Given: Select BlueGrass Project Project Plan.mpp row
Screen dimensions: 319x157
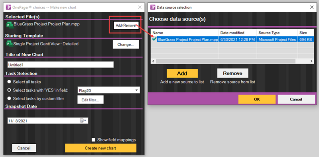Looking at the screenshot, I should pos(232,39).
